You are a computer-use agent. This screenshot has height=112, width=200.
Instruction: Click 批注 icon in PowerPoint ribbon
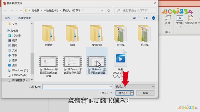[168, 20]
